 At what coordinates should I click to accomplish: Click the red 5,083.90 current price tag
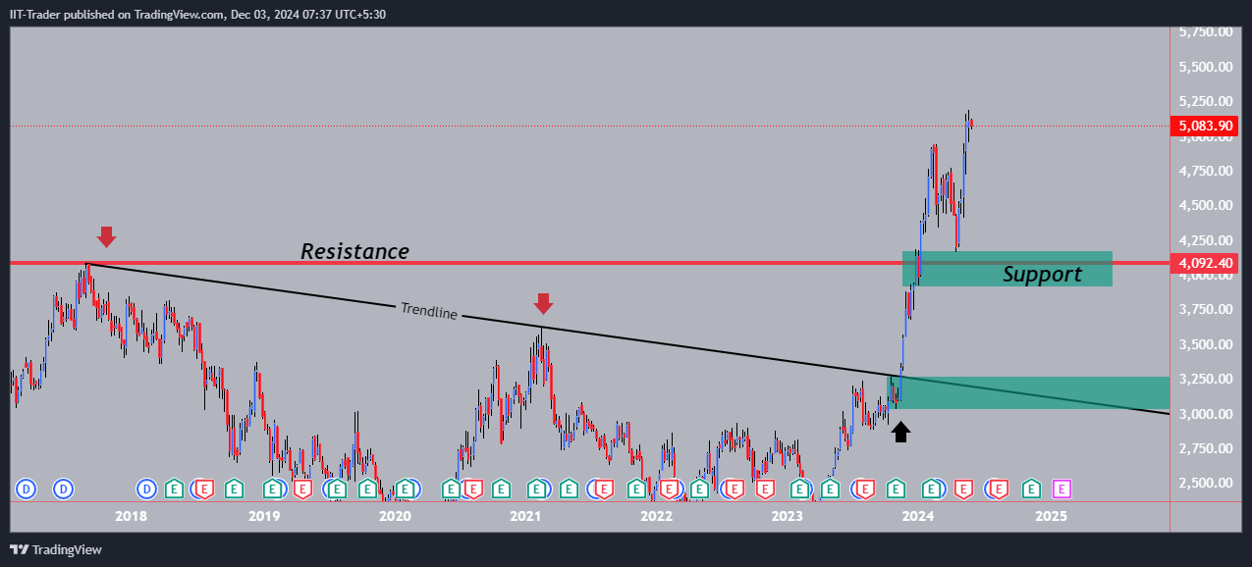[x=1203, y=126]
